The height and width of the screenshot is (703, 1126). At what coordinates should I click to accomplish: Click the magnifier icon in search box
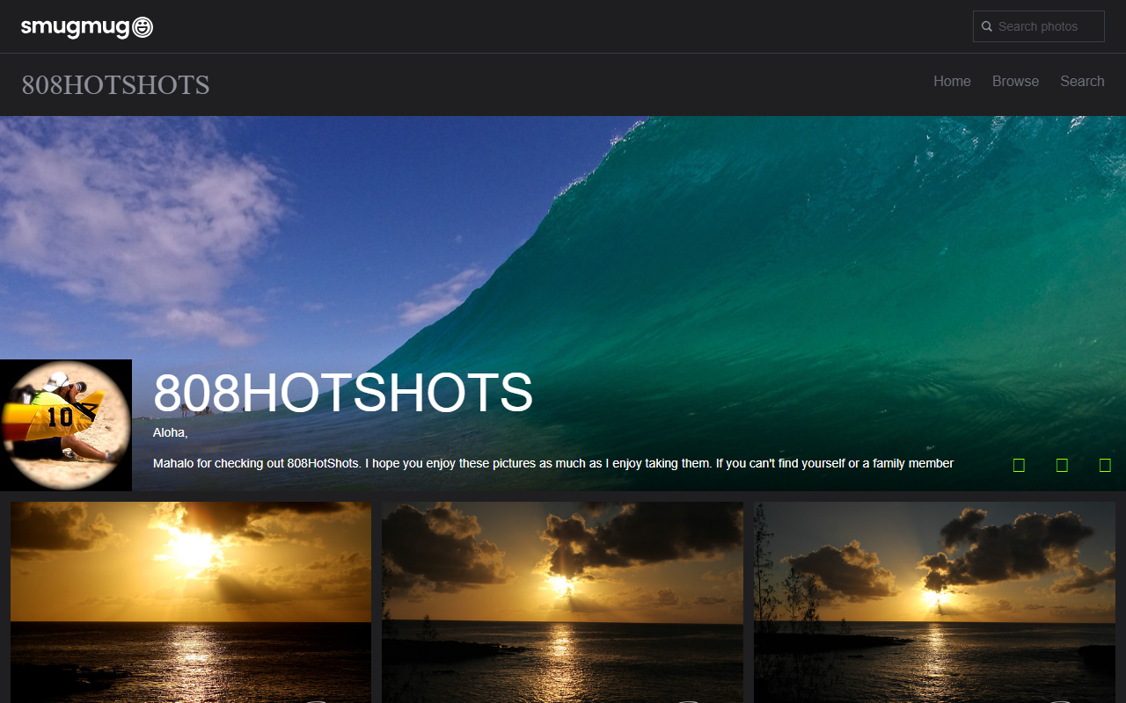[x=987, y=26]
